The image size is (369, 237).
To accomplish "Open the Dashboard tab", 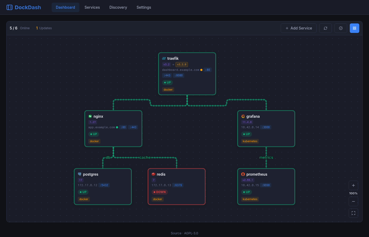I will pos(65,7).
